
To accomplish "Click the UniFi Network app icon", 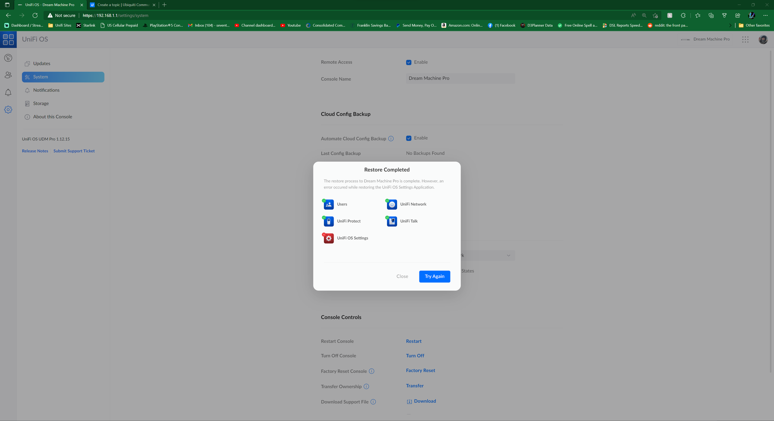I will (392, 204).
